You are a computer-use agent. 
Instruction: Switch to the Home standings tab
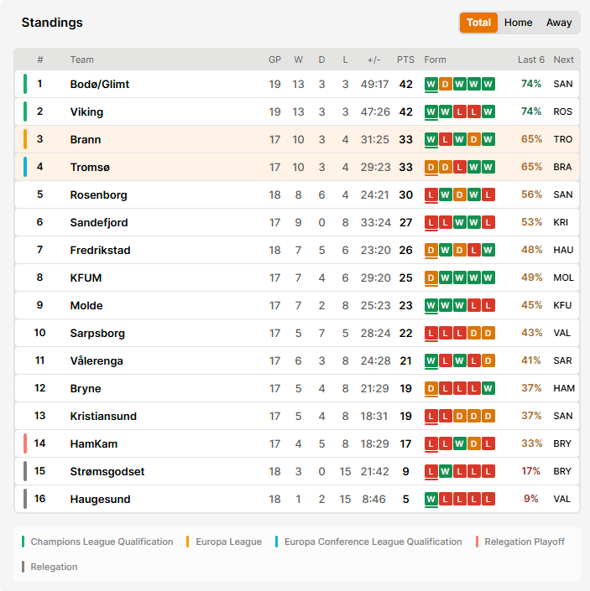tap(518, 23)
